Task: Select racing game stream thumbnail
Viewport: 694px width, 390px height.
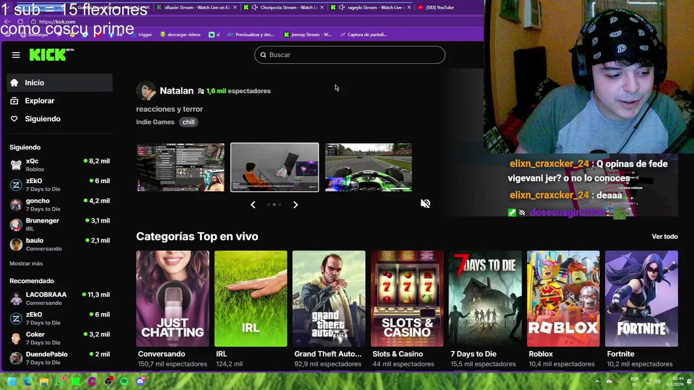Action: pyautogui.click(x=368, y=167)
